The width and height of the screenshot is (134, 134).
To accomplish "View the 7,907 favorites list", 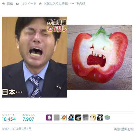I will [28, 119].
